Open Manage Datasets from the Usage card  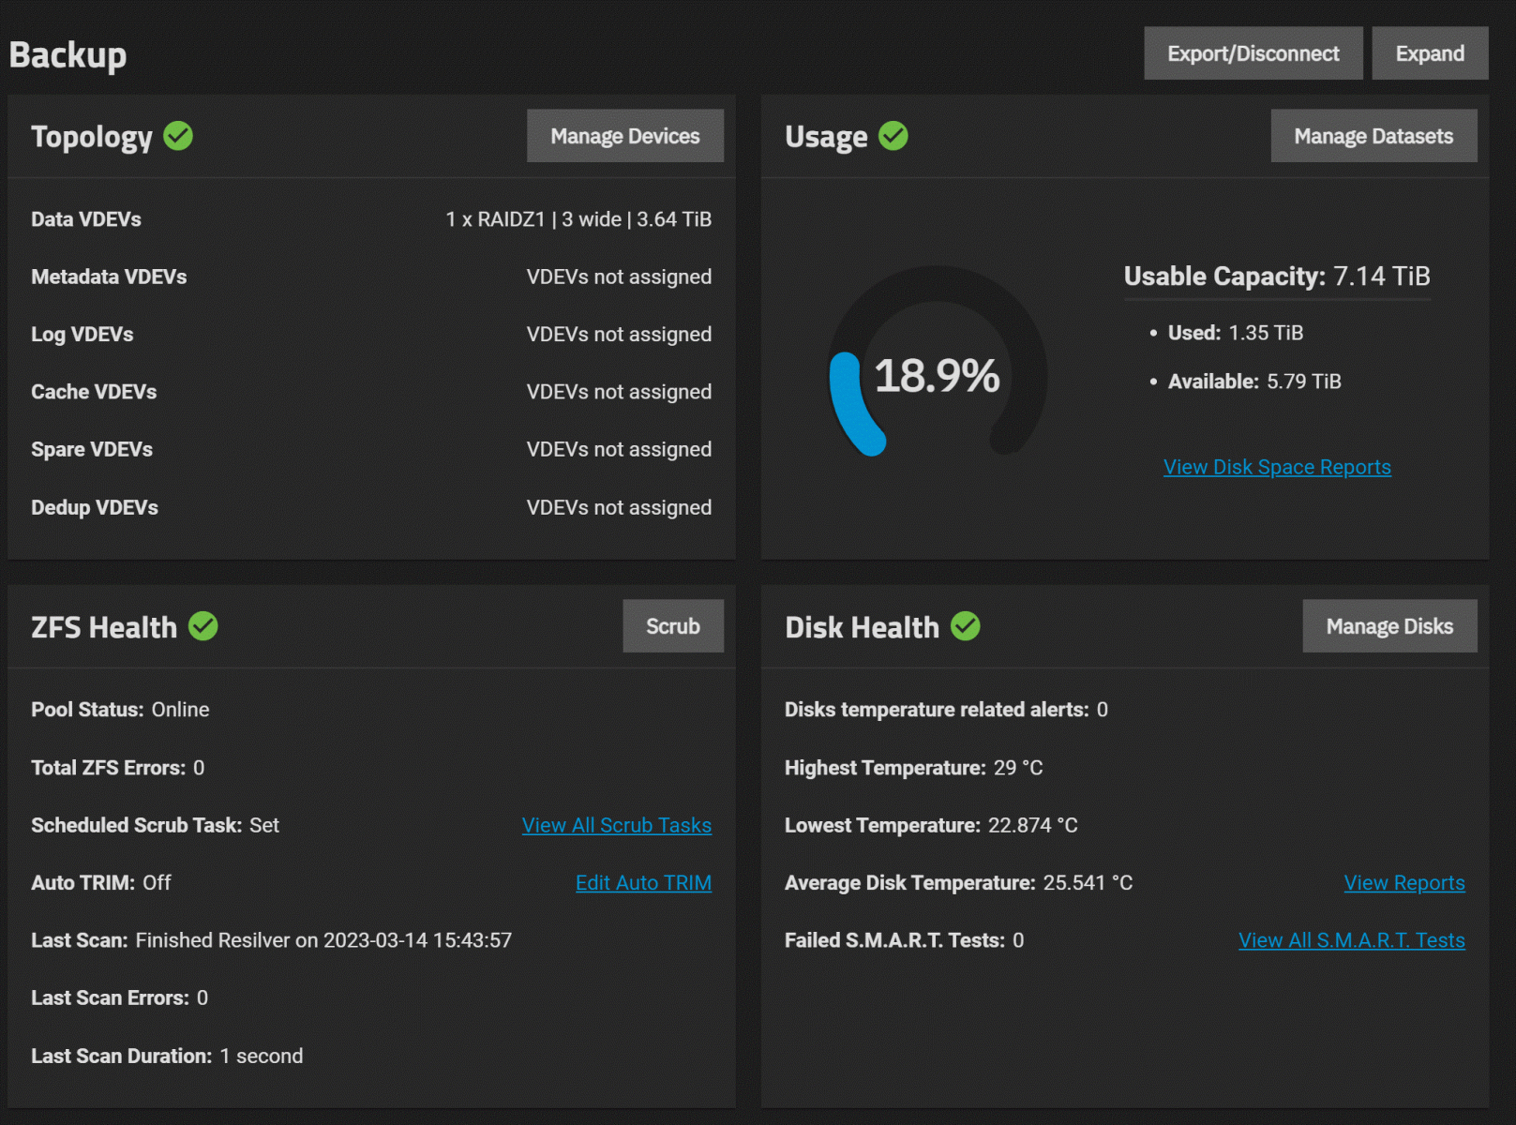[x=1373, y=136]
